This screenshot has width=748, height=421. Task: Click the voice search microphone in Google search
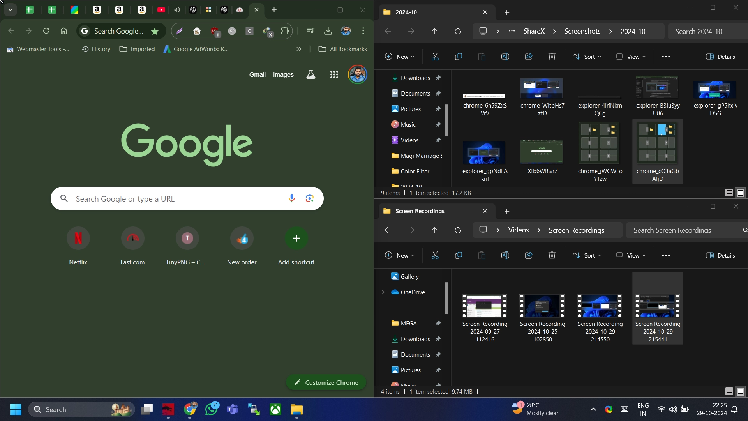point(291,198)
